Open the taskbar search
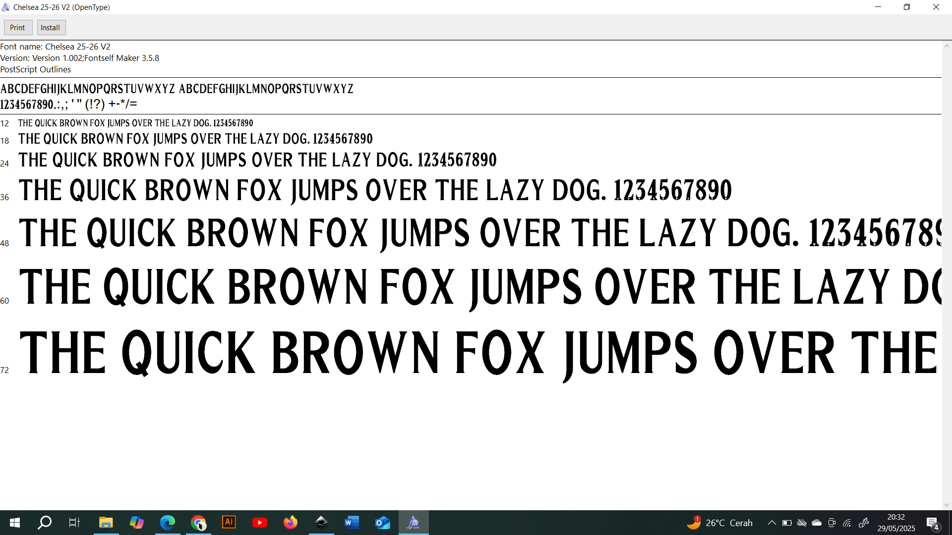The height and width of the screenshot is (535, 952). tap(45, 522)
